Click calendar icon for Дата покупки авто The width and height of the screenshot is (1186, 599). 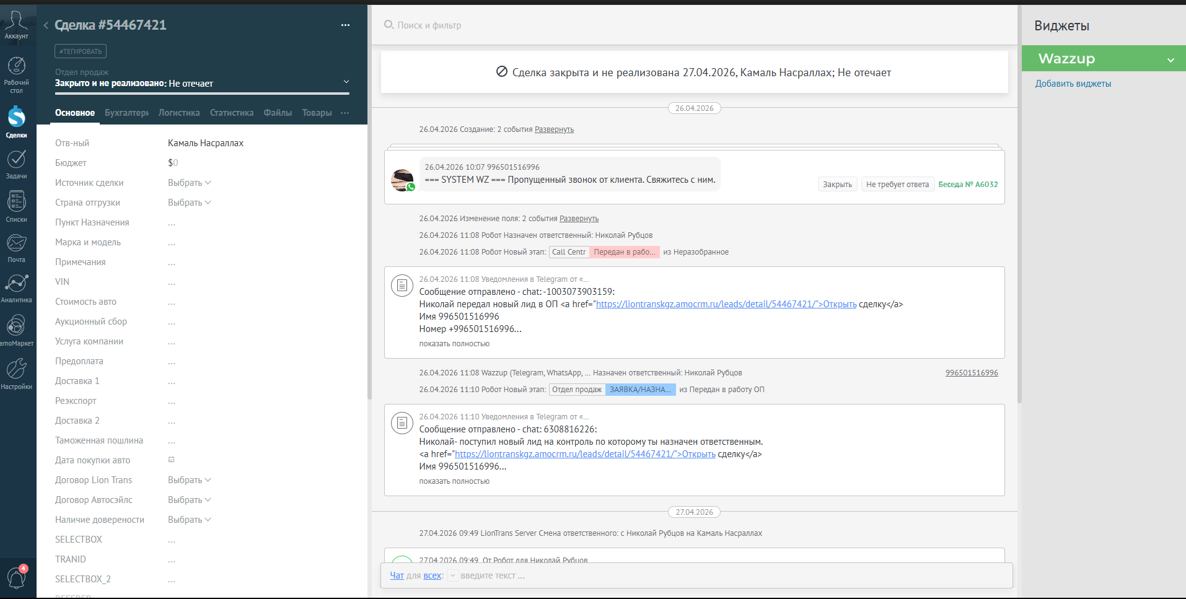(172, 460)
